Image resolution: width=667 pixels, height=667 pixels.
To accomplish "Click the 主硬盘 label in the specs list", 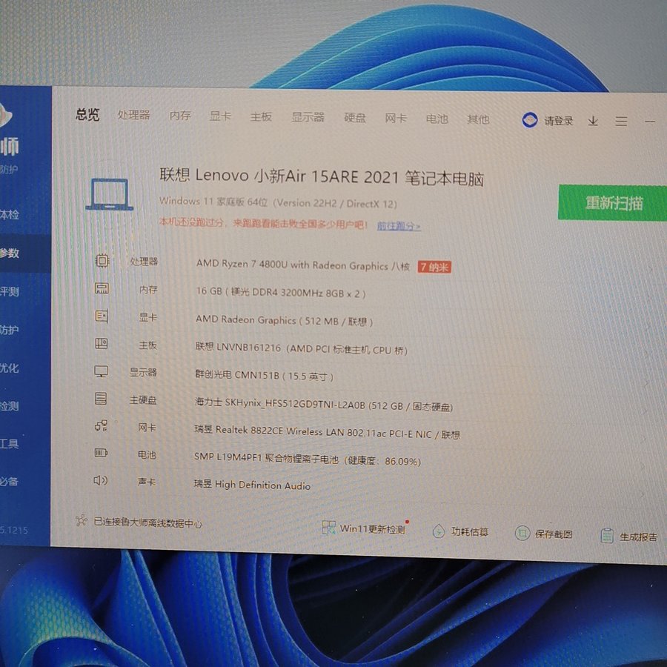I will (143, 400).
